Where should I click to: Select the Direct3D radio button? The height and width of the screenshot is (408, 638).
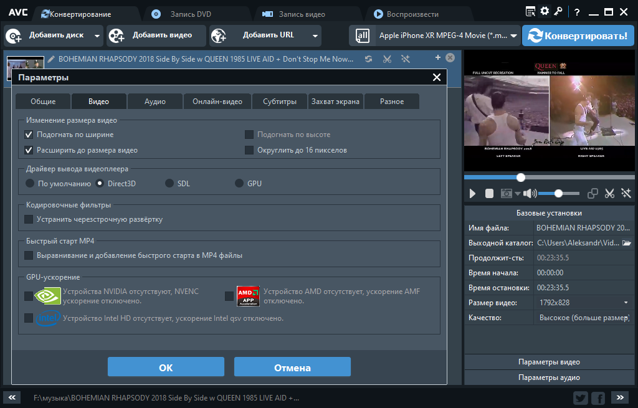point(100,184)
